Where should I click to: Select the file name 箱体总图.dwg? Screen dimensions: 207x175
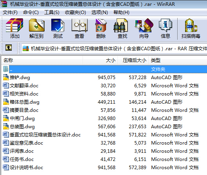point(25,102)
